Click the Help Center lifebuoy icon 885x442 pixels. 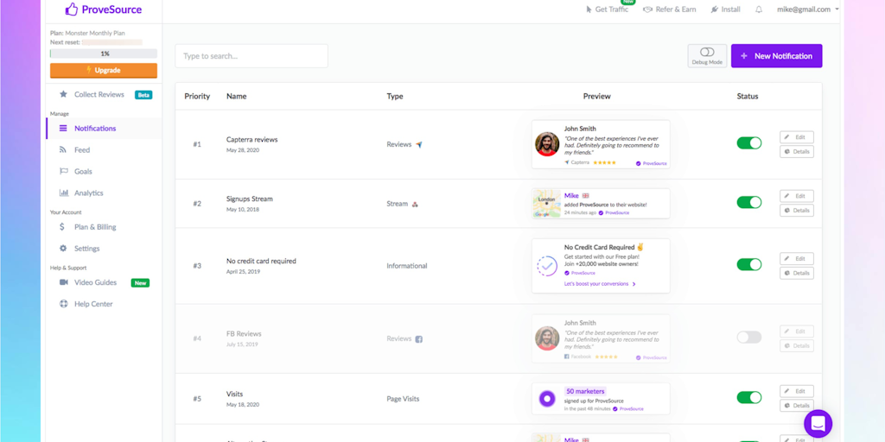(x=63, y=304)
